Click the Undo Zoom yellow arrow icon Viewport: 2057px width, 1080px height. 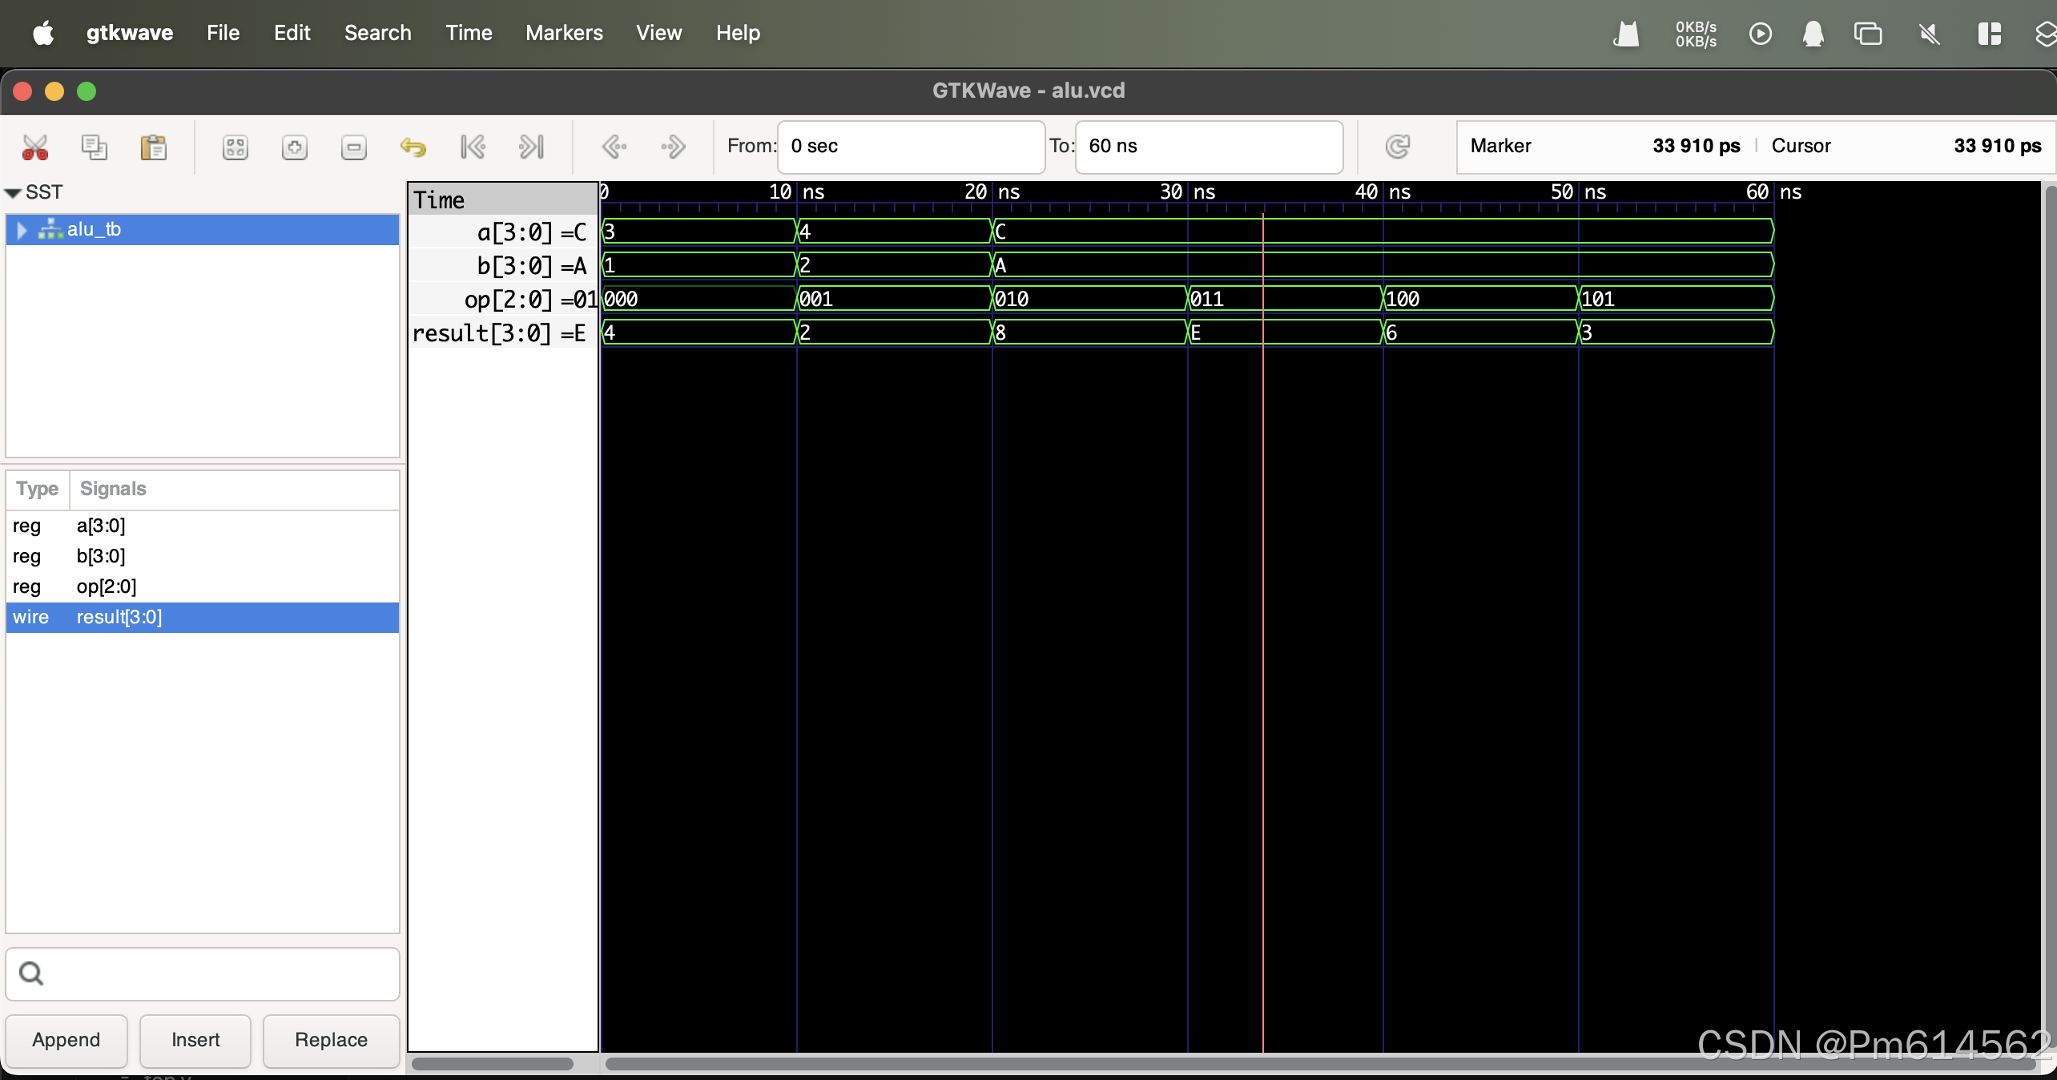point(413,147)
